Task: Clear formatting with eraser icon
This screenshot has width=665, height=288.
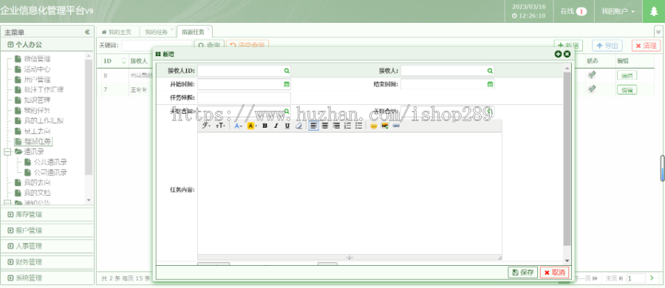Action: click(299, 126)
